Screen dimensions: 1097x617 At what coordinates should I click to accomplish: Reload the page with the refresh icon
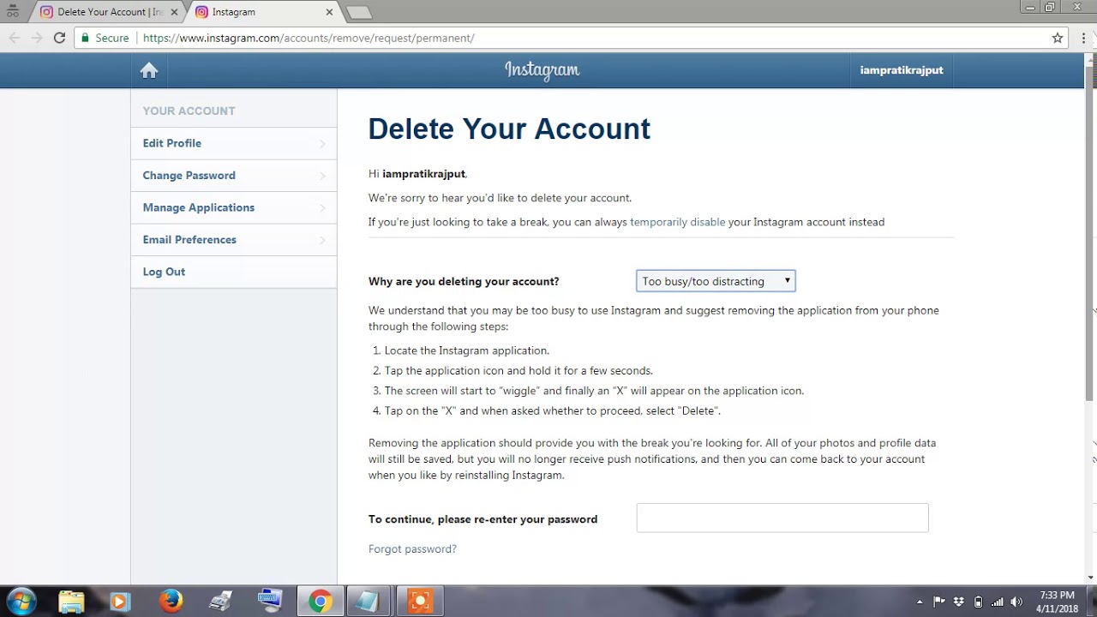click(x=59, y=38)
